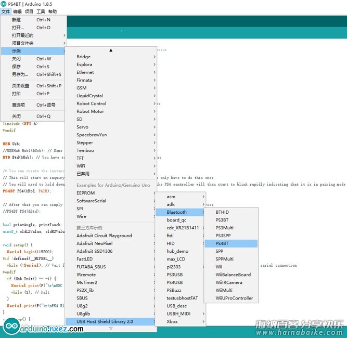Screen dimensions: 347x338
Task: Expand Bridge examples submenu
Action: (111, 57)
